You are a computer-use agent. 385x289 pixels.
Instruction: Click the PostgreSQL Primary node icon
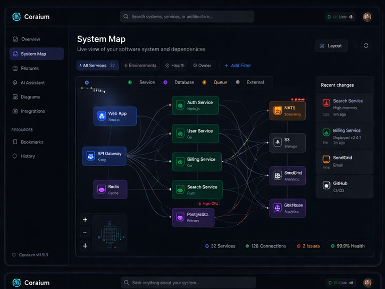coord(180,217)
